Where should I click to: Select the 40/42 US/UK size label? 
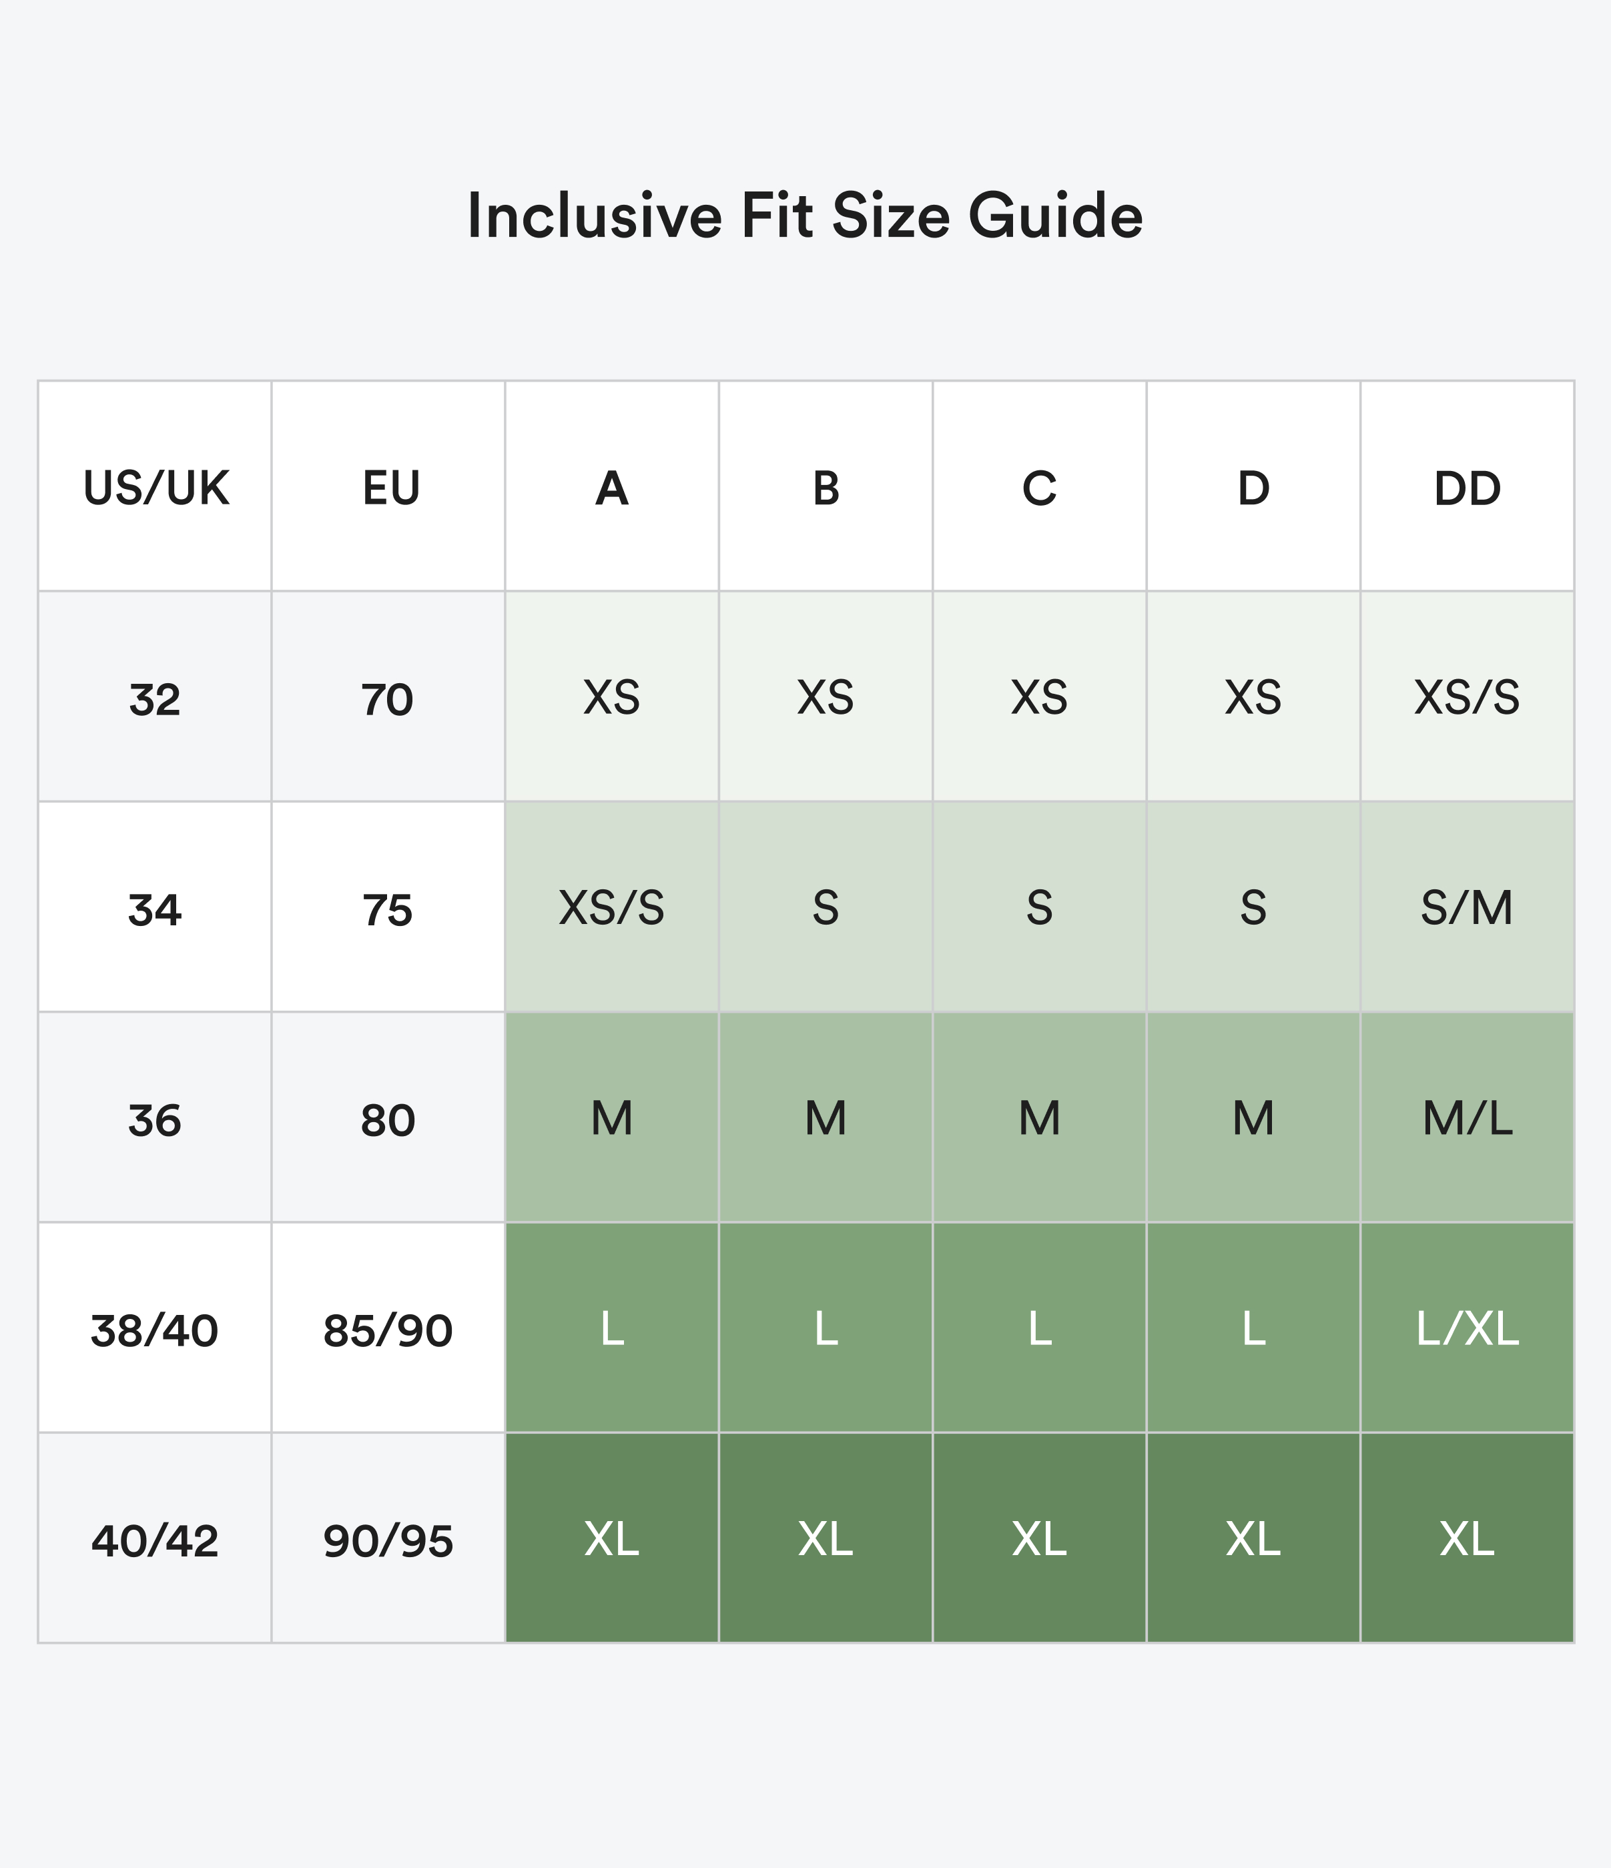coord(155,1538)
